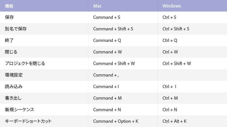
Task: Select the 保存 function cell
Action: (9, 17)
